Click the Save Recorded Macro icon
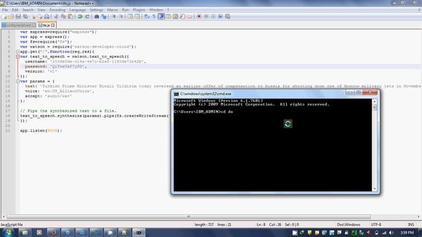 point(227,16)
